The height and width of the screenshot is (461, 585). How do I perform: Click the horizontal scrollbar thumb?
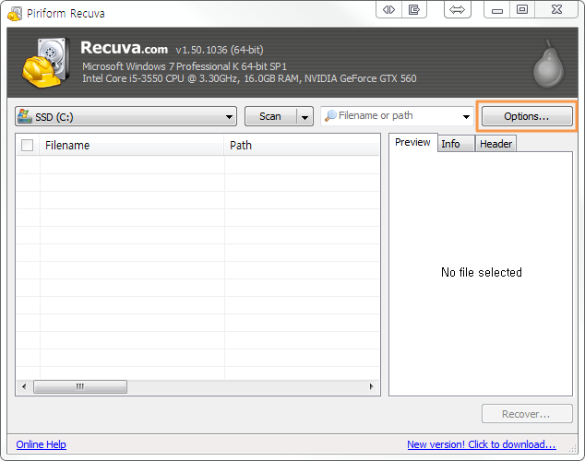(x=80, y=386)
